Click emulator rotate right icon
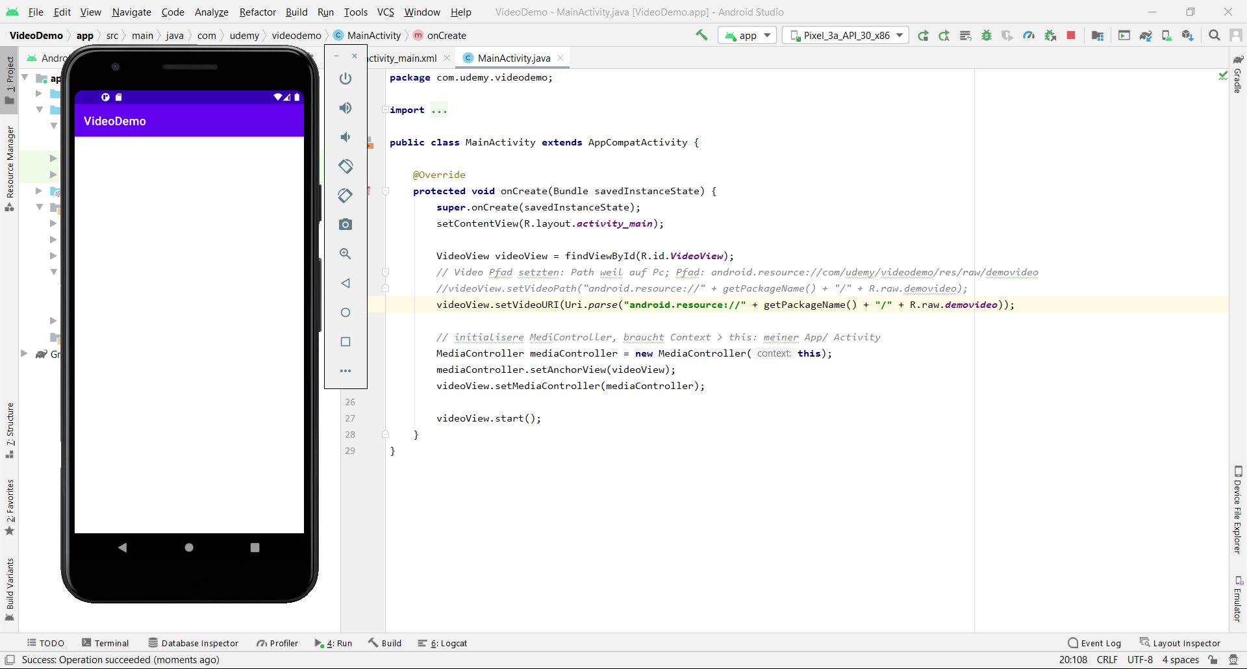The width and height of the screenshot is (1247, 669). 346,196
